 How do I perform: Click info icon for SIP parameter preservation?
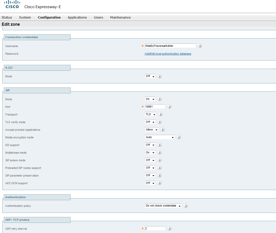pyautogui.click(x=159, y=175)
